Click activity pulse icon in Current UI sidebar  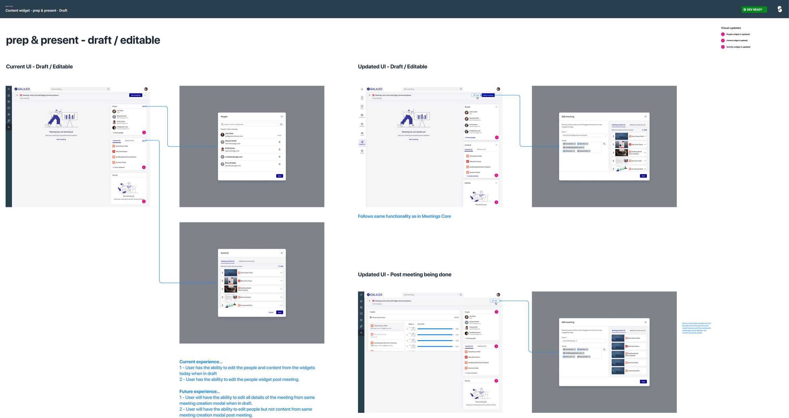click(9, 127)
